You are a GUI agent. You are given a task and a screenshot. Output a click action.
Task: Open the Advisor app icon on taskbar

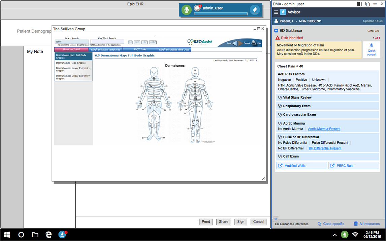pos(62,235)
